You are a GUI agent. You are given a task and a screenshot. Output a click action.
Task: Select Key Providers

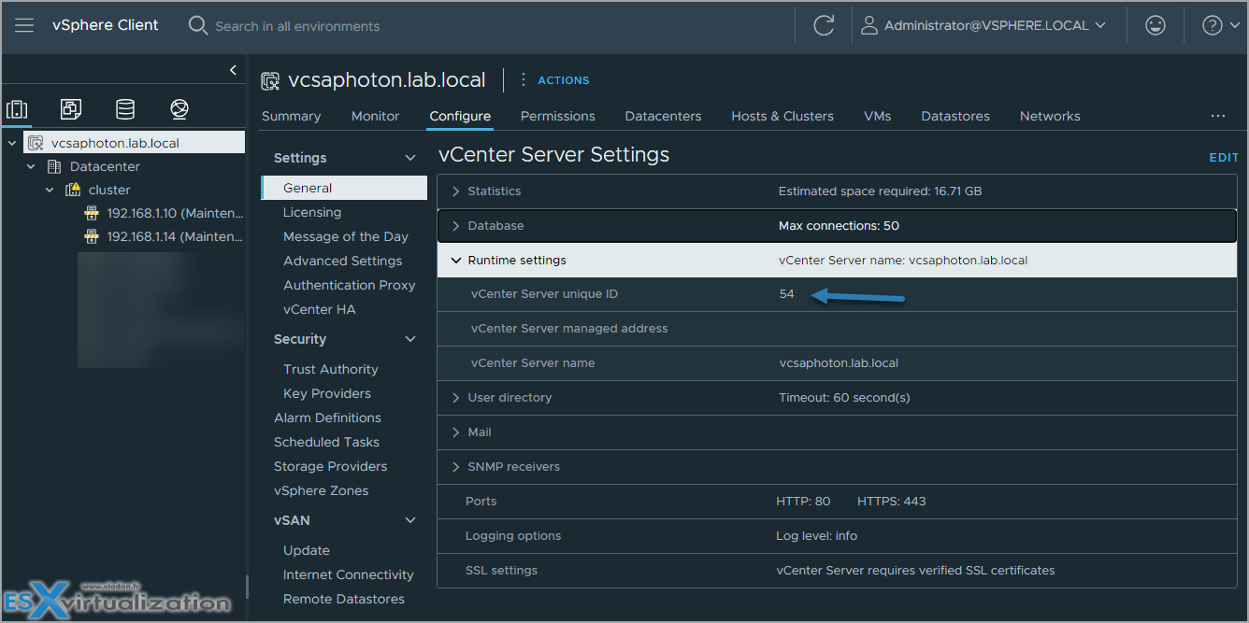coord(327,393)
